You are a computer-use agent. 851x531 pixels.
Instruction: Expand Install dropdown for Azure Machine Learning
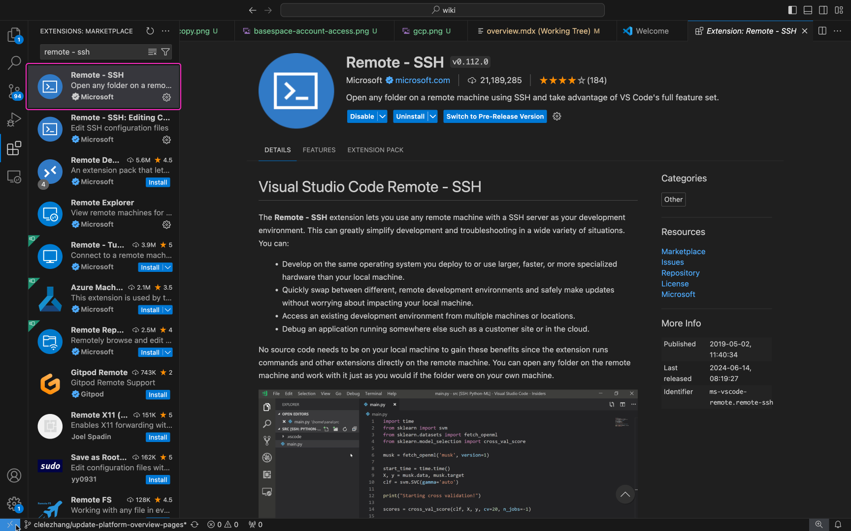(168, 310)
